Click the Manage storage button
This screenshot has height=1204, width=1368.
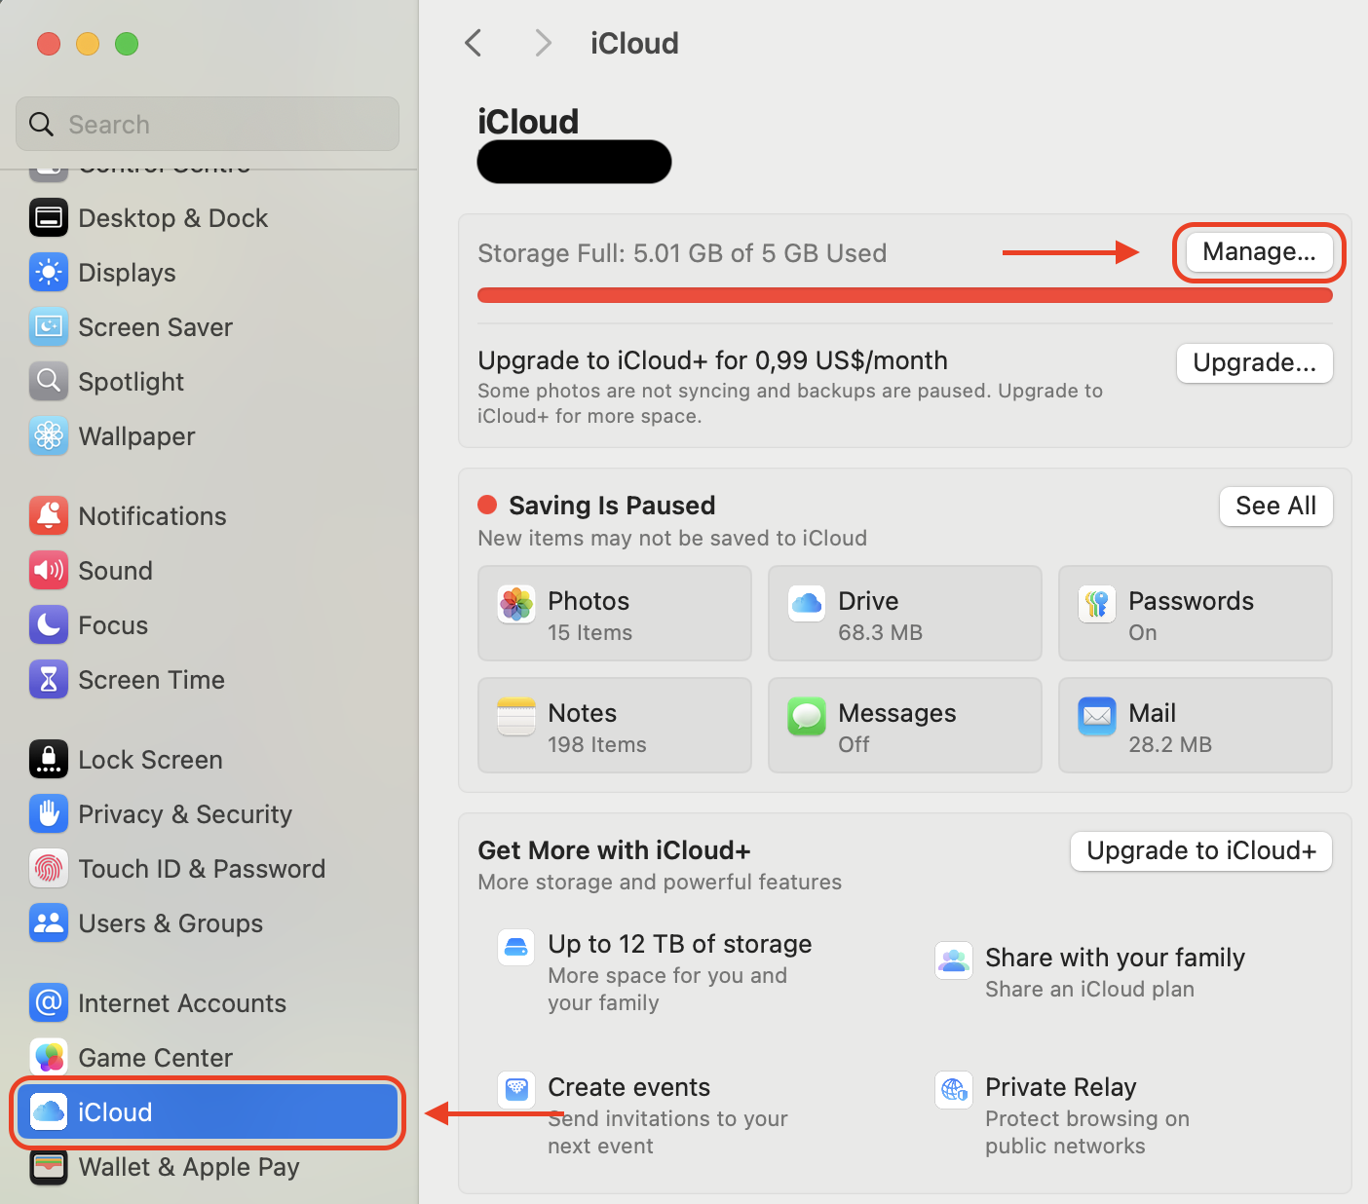point(1258,251)
